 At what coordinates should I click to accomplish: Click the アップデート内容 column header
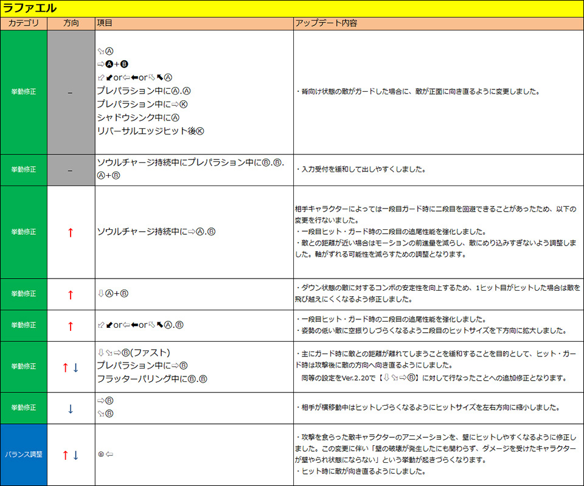325,23
